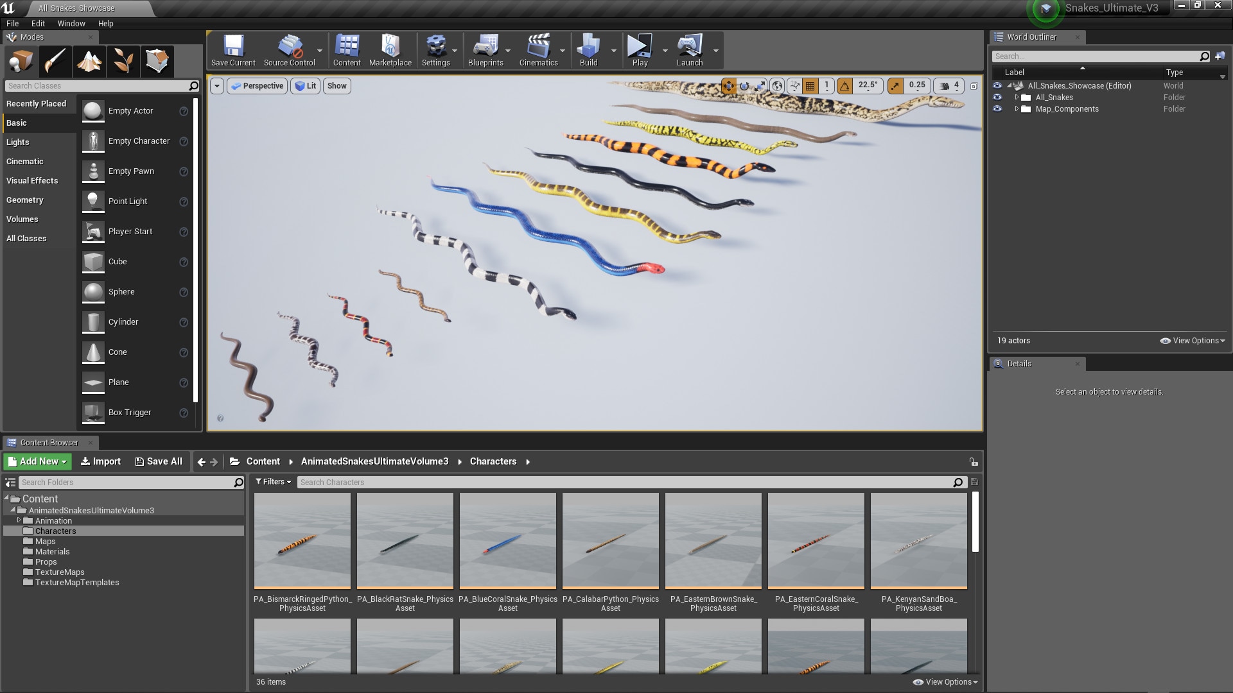
Task: Toggle visibility of the All_Snakes folder
Action: (x=997, y=97)
